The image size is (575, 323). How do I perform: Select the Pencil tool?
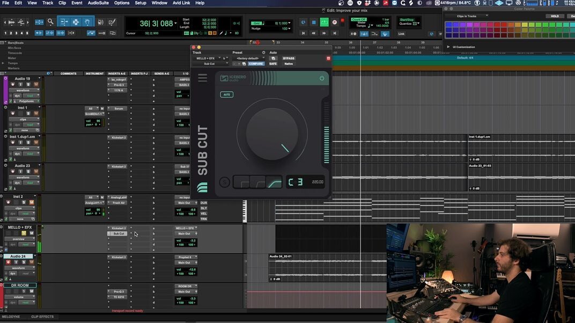(112, 22)
